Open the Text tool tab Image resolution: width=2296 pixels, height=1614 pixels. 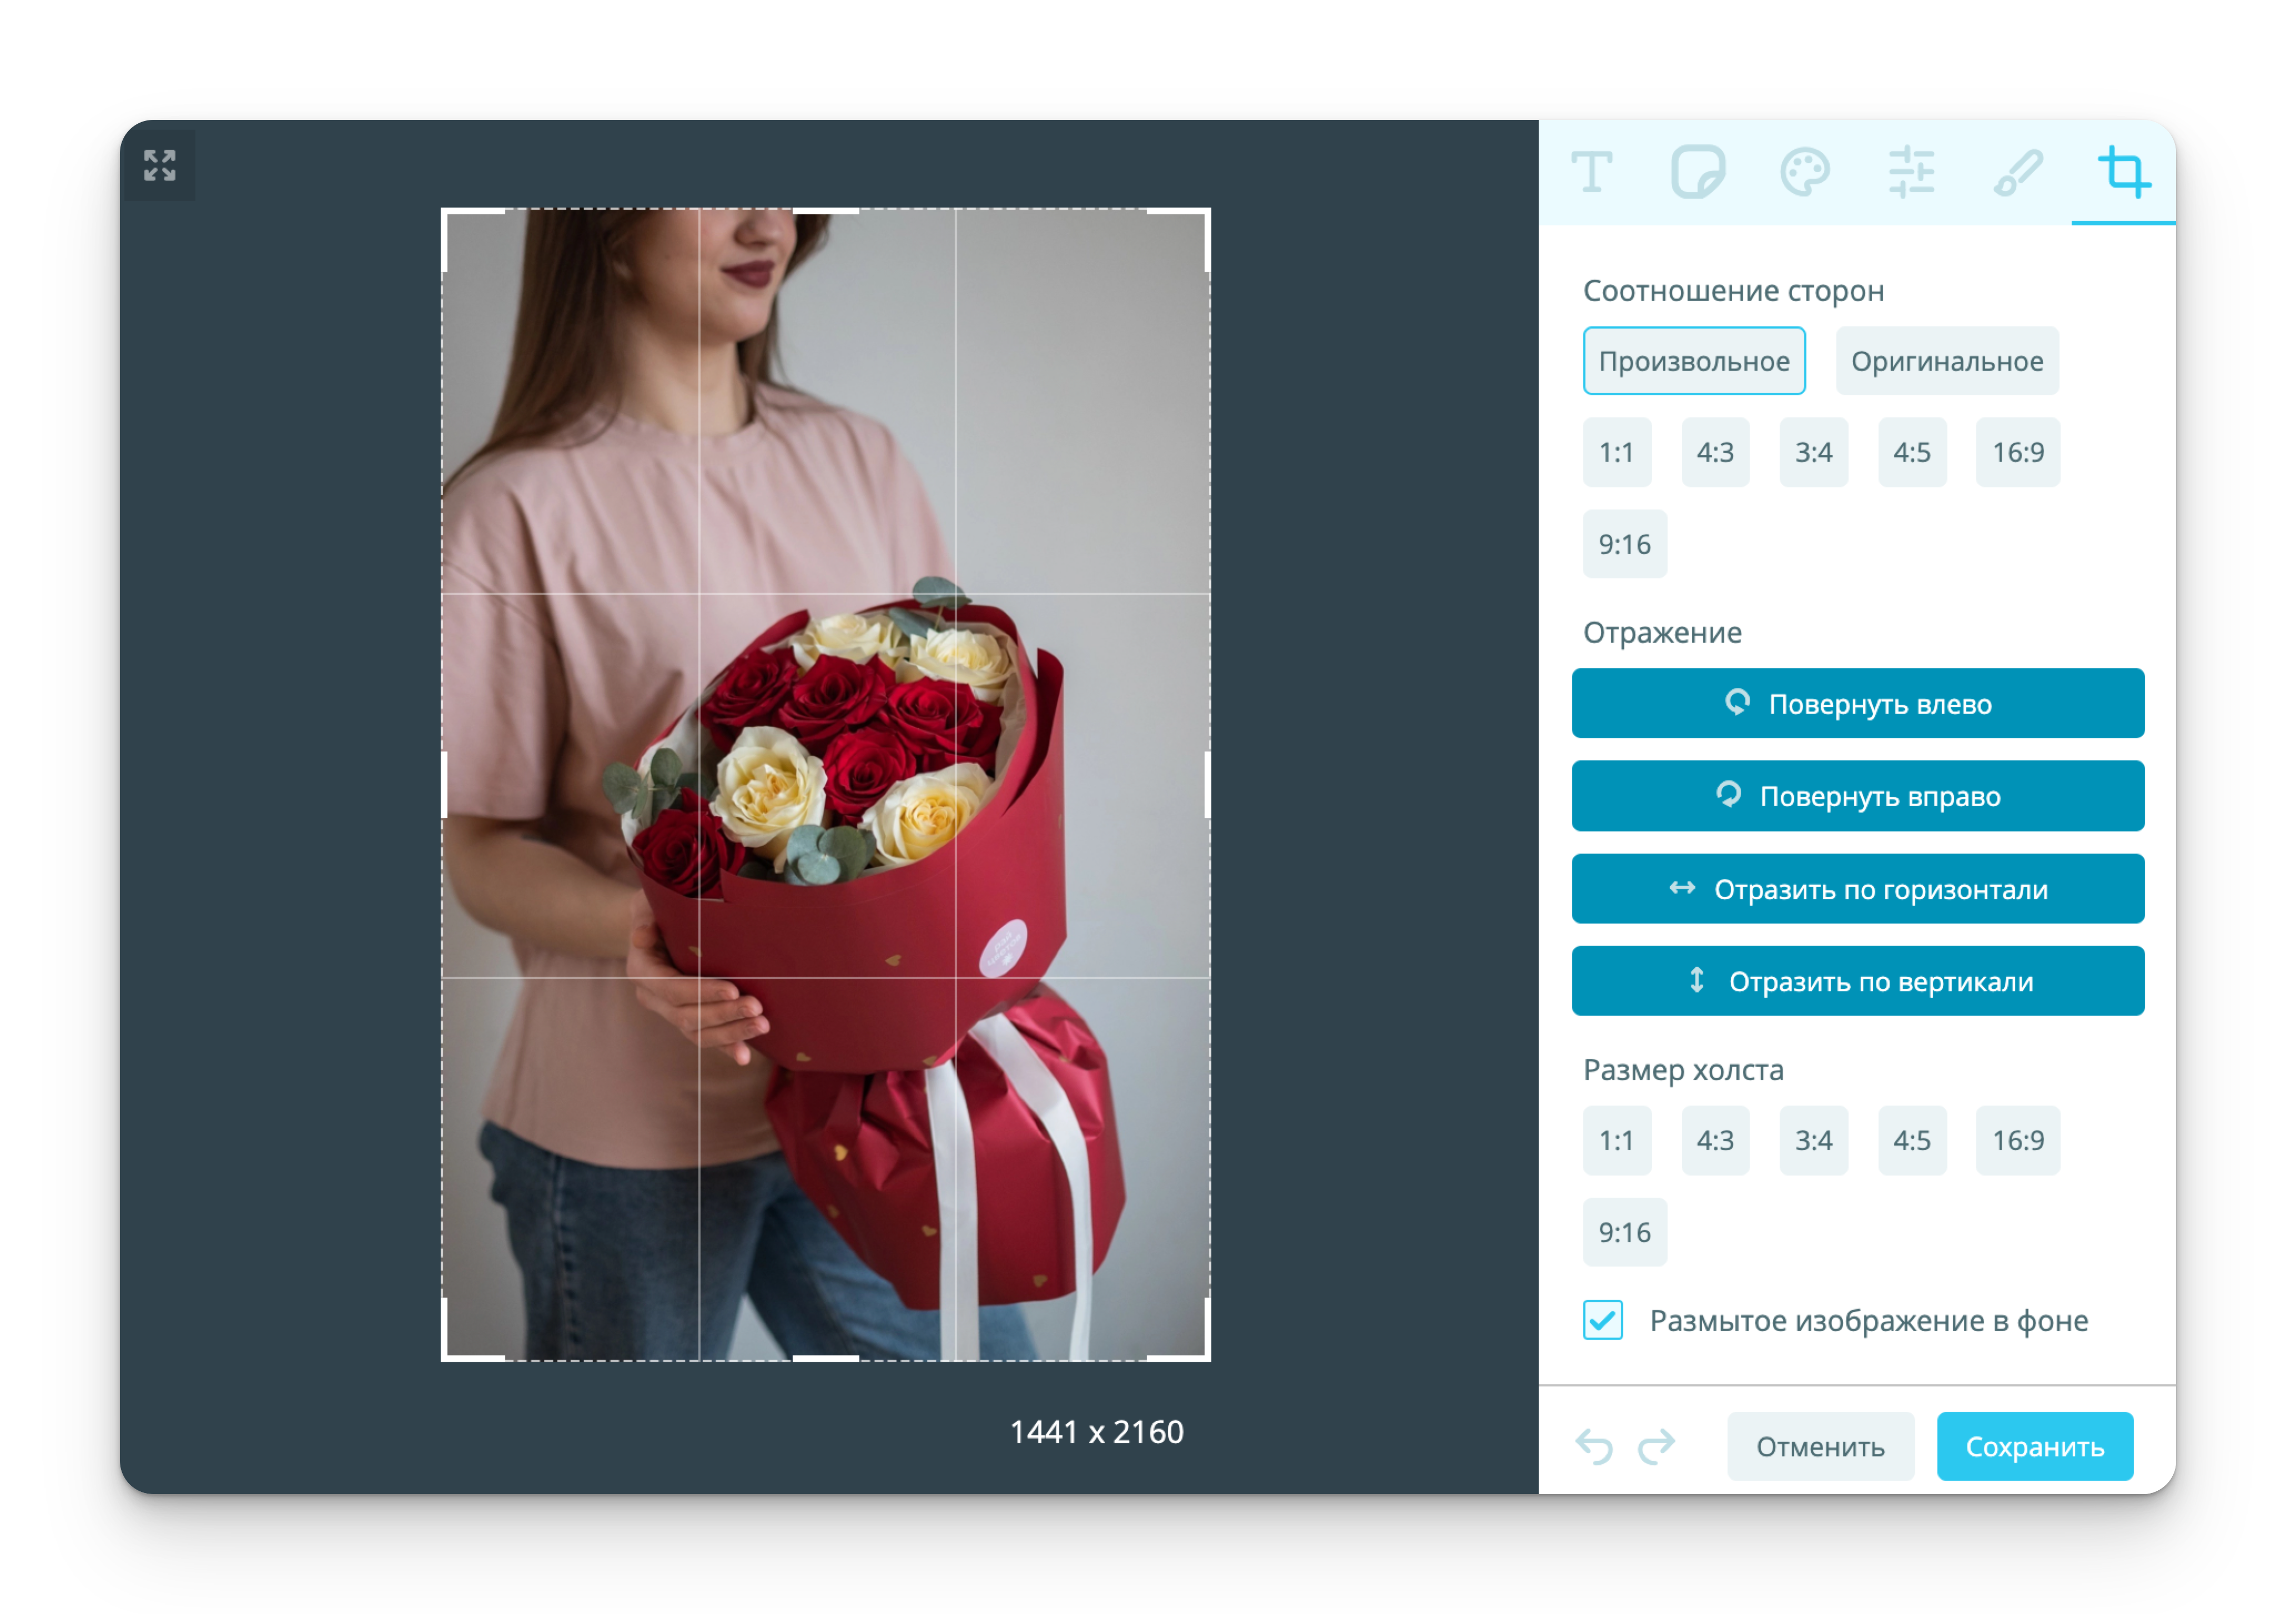tap(1591, 172)
